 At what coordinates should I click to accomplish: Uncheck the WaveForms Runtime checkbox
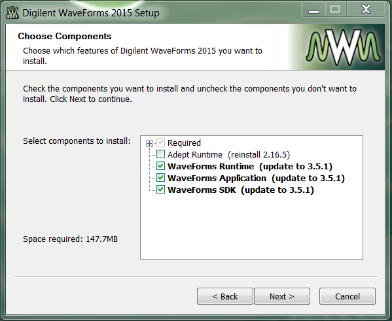tap(160, 166)
